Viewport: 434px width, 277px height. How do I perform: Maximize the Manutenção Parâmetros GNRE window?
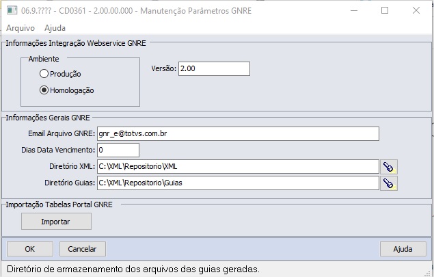pos(385,10)
